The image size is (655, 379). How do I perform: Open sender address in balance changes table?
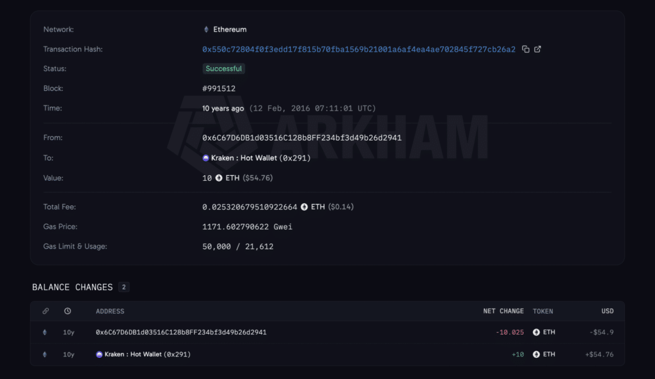pyautogui.click(x=181, y=332)
